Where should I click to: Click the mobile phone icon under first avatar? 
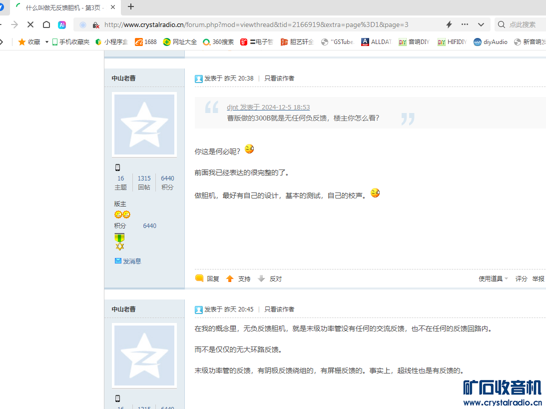pos(118,167)
